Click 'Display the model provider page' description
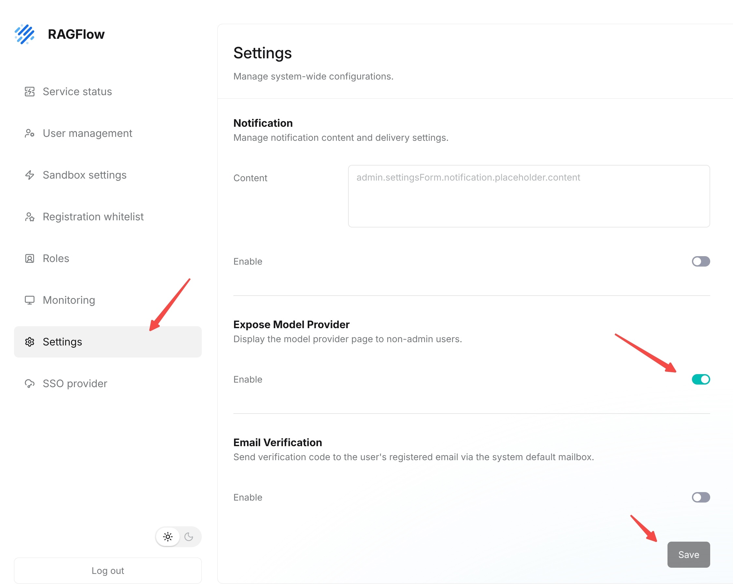The image size is (733, 584). pos(347,339)
